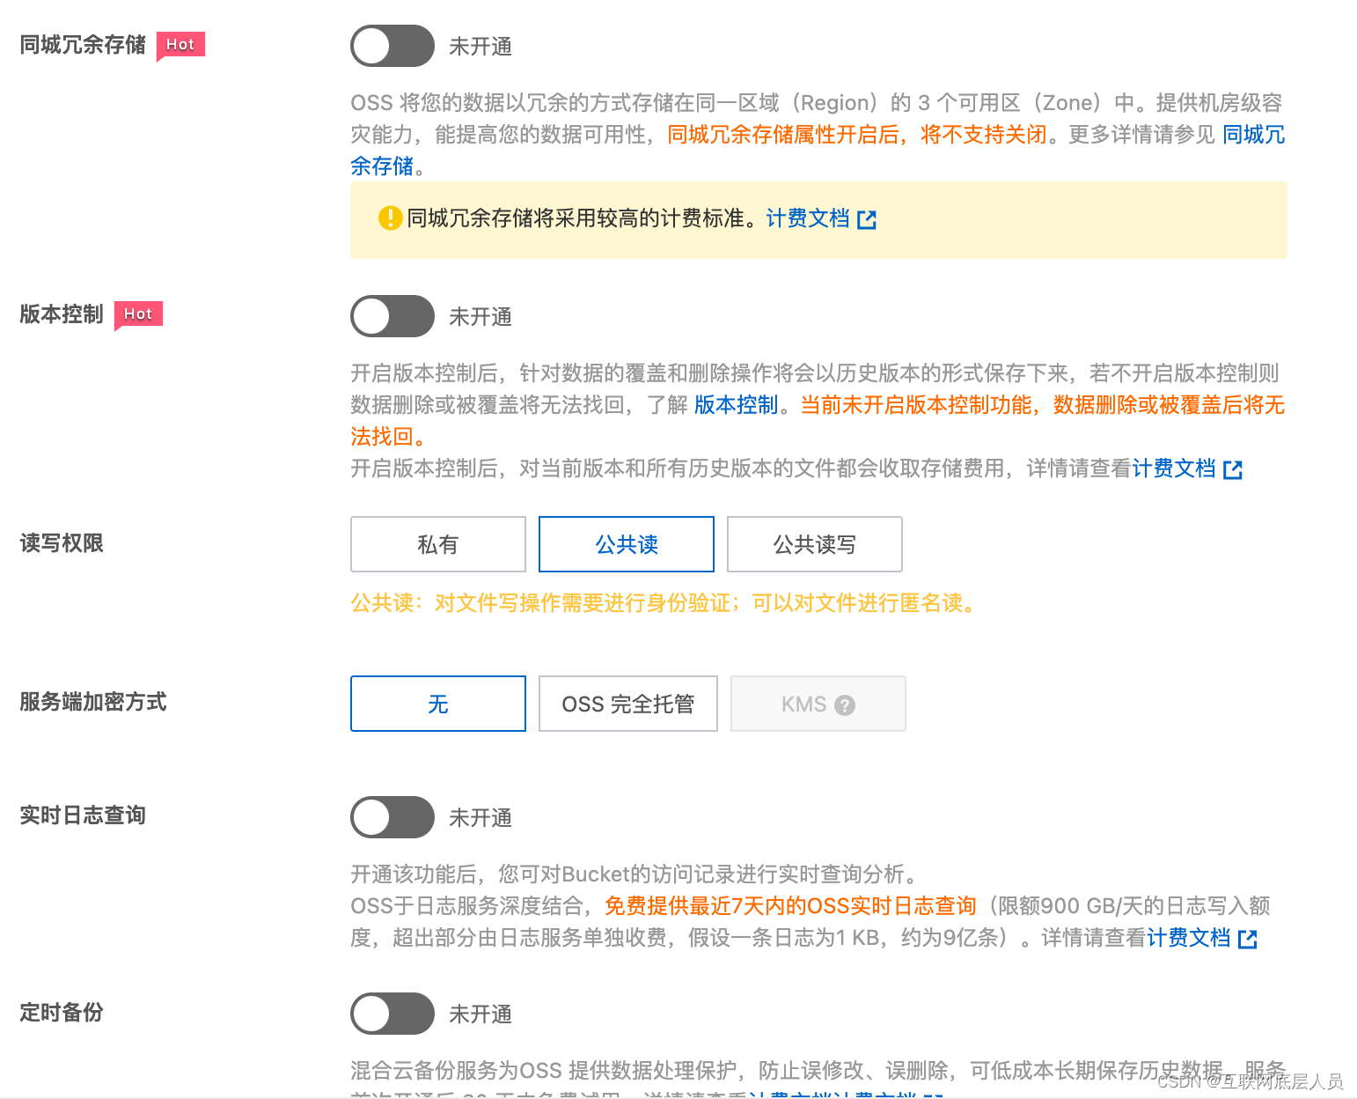Click orange 免费提供最近7天内的OSS实时日志查询 text
The width and height of the screenshot is (1357, 1099).
click(790, 906)
